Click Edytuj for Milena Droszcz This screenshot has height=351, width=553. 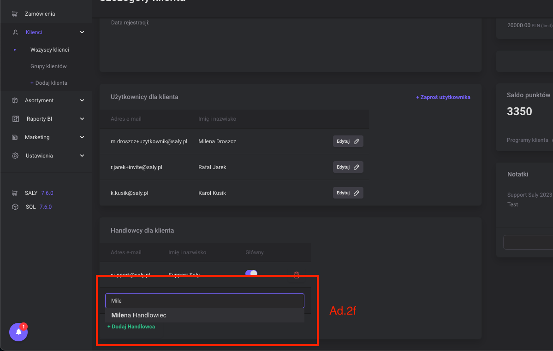pyautogui.click(x=348, y=141)
